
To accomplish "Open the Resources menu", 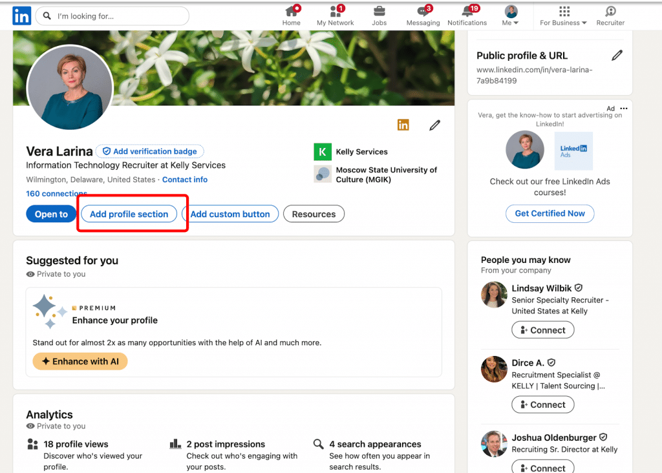I will click(x=314, y=213).
